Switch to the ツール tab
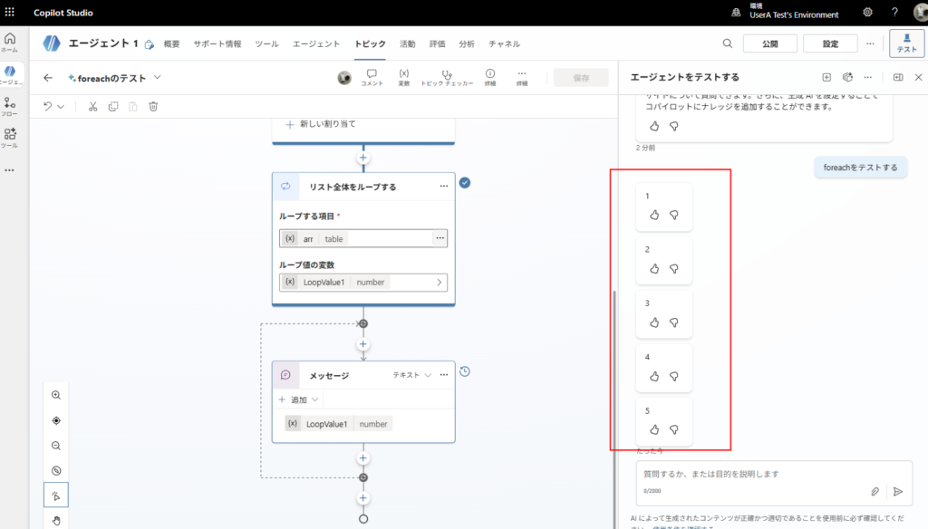Image resolution: width=928 pixels, height=529 pixels. [266, 43]
